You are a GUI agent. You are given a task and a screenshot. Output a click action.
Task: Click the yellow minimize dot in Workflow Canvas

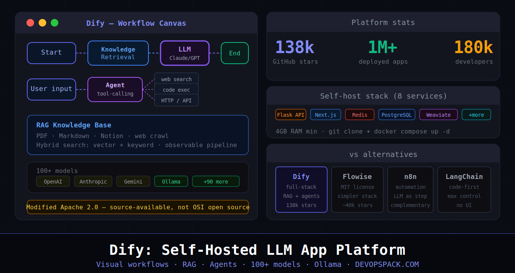coord(42,23)
